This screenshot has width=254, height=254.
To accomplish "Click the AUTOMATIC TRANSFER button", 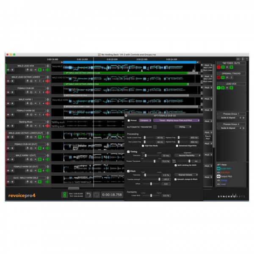I will coord(155,127).
